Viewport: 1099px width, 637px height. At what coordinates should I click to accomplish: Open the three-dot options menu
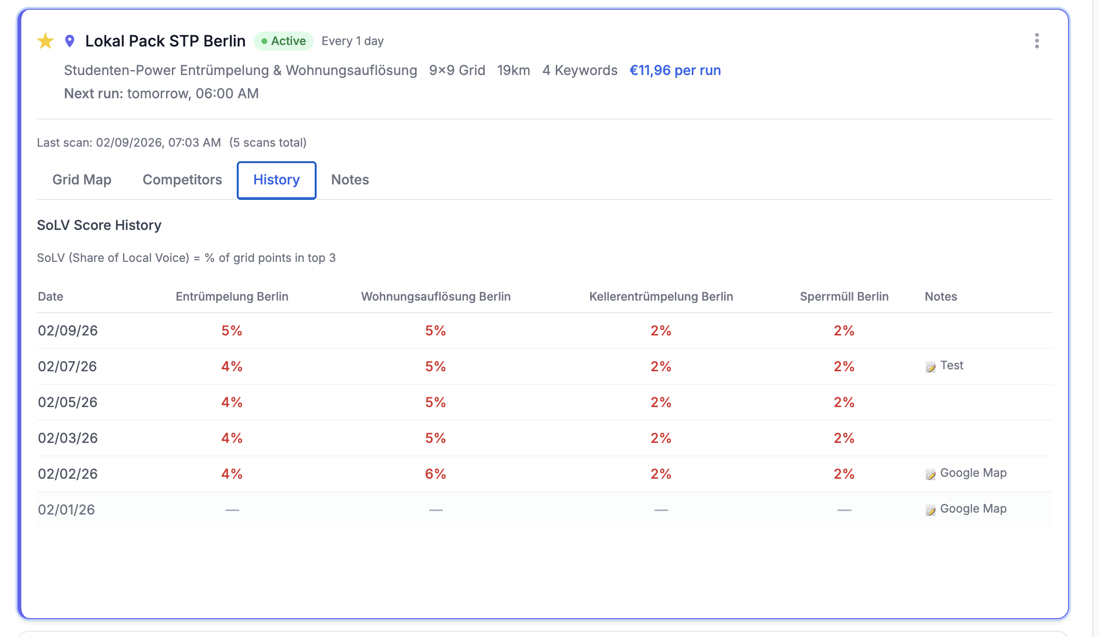pos(1037,41)
